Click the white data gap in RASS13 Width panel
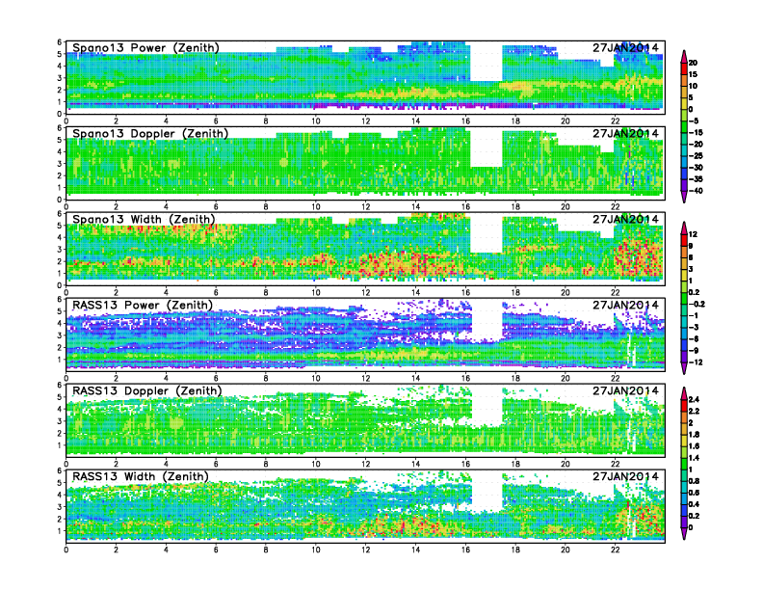This screenshot has width=763, height=590. pyautogui.click(x=487, y=492)
